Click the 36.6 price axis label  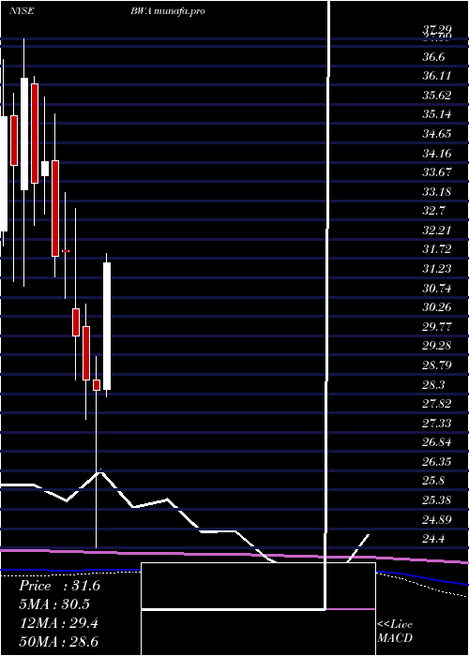coord(433,57)
